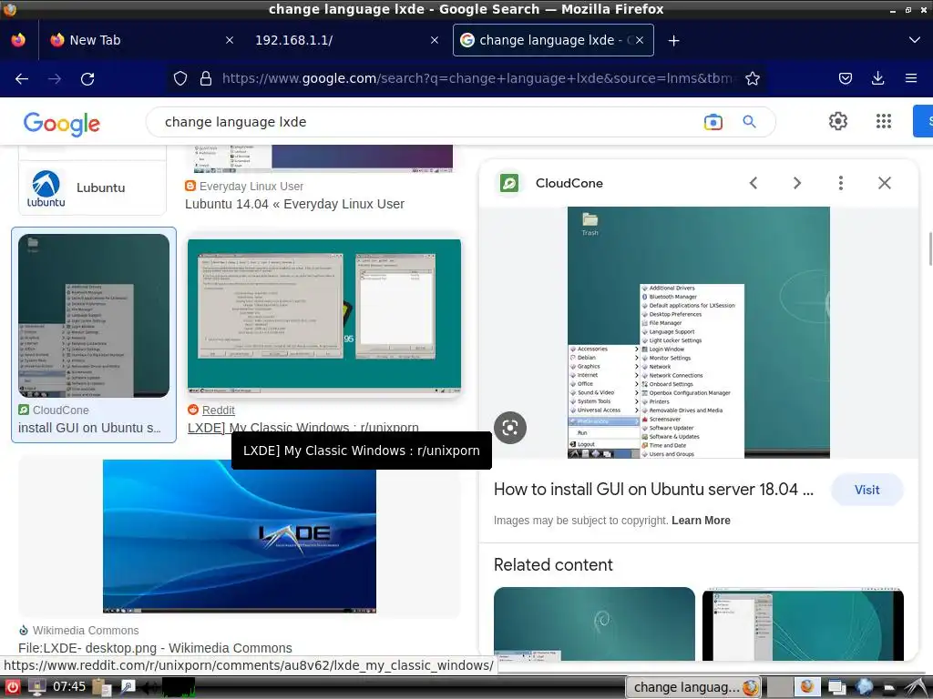This screenshot has width=933, height=699.
Task: Open the preview panel three-dot menu
Action: pos(841,183)
